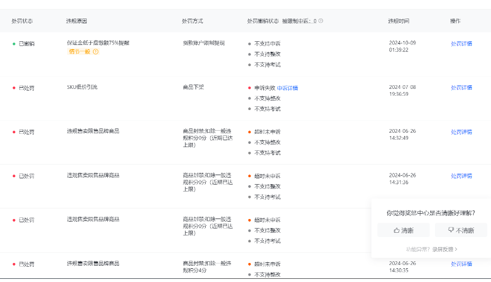The image size is (491, 282).
Task: Click the 处罚状态 column header
Action: point(22,21)
